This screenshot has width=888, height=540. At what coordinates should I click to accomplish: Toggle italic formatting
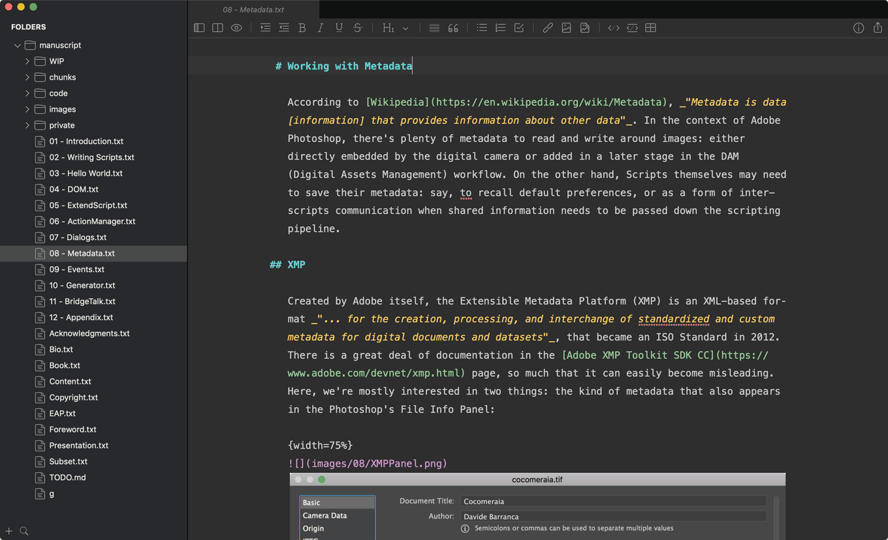[x=321, y=27]
